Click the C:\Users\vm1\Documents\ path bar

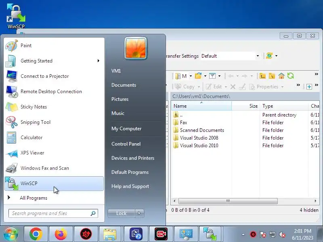(x=245, y=96)
